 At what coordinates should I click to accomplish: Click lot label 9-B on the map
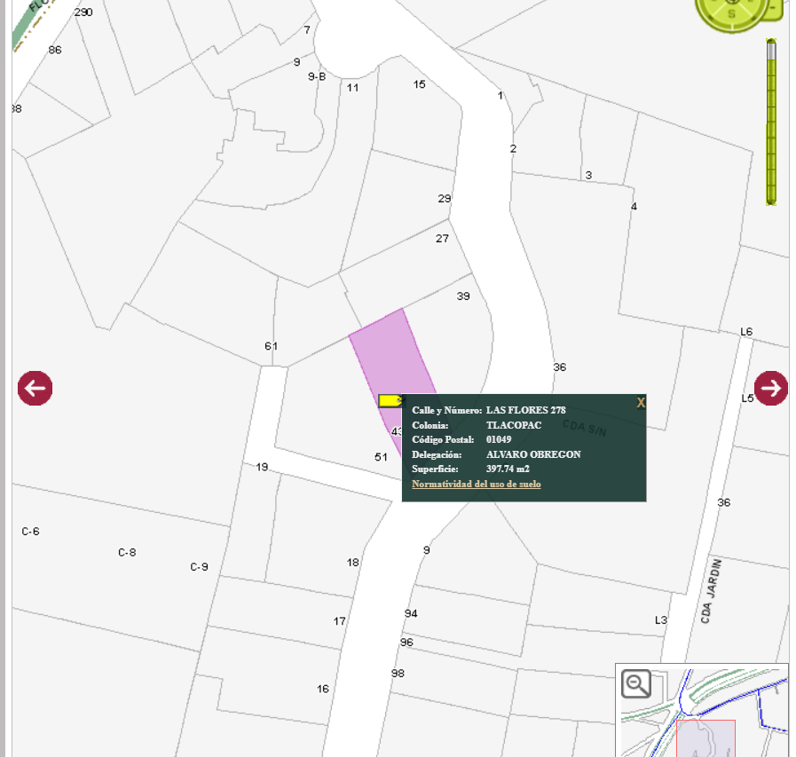click(x=317, y=76)
